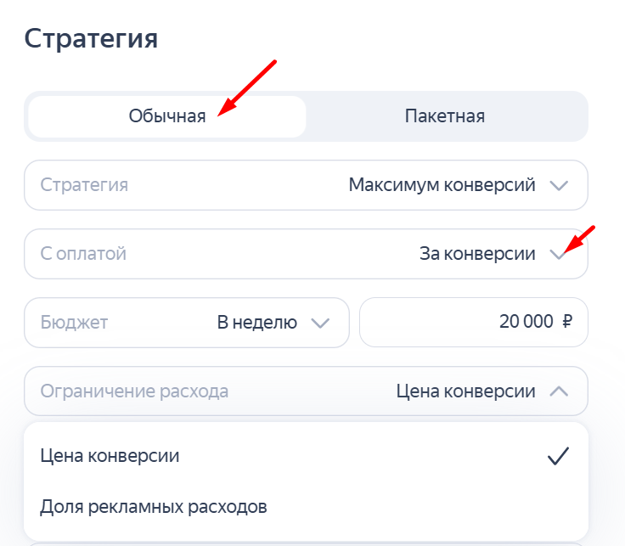Click the Ограничение расхода label

[x=134, y=391]
